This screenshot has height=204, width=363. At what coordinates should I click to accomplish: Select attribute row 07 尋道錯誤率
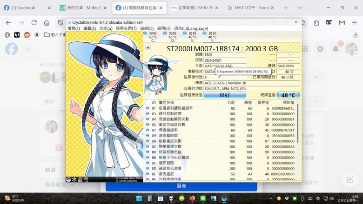[221, 130]
